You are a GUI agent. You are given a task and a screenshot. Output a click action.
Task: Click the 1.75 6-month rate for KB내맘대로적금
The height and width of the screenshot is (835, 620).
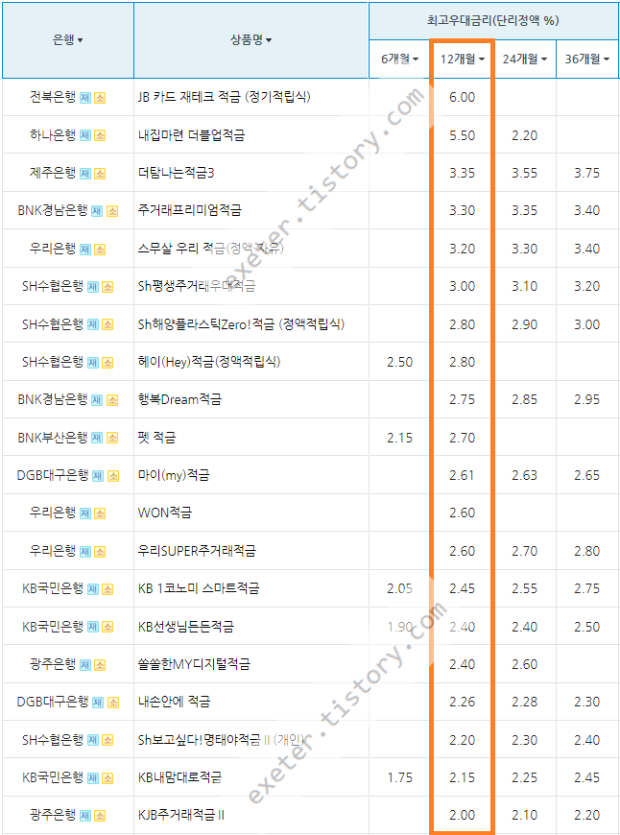399,778
